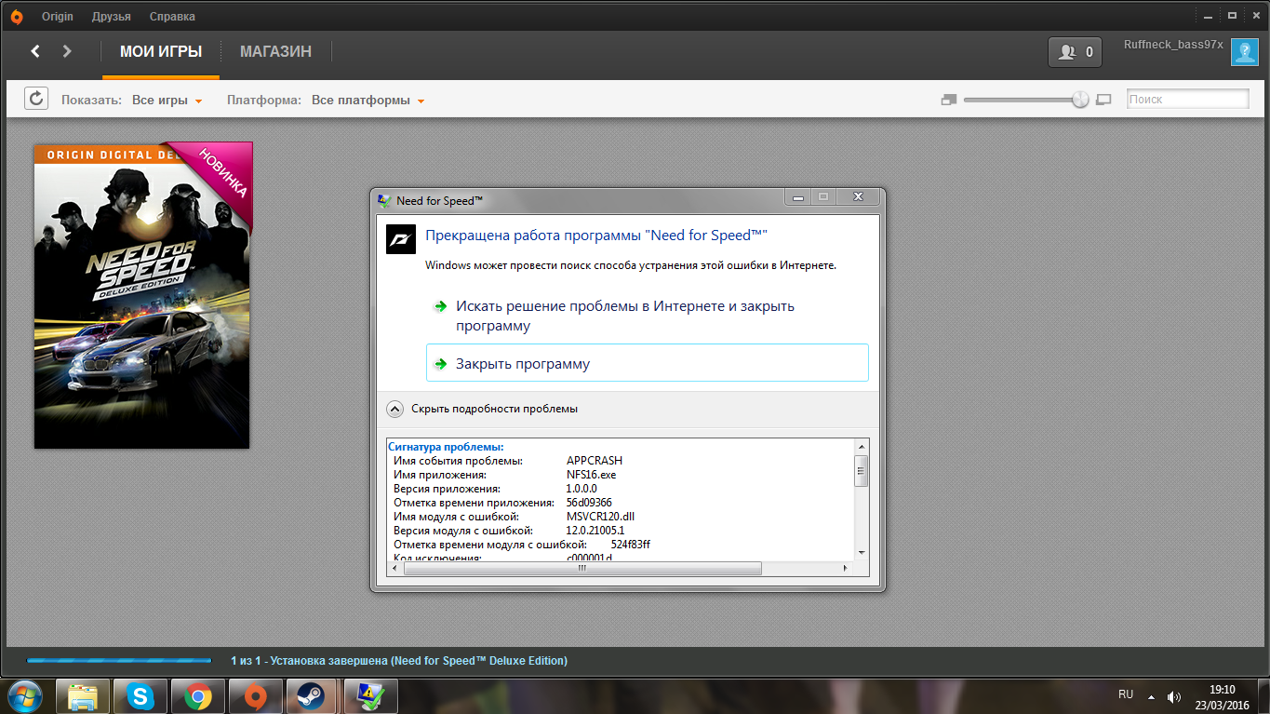Screen dimensions: 1270x714
Task: Expand the Все платформы dropdown
Action: click(x=368, y=101)
